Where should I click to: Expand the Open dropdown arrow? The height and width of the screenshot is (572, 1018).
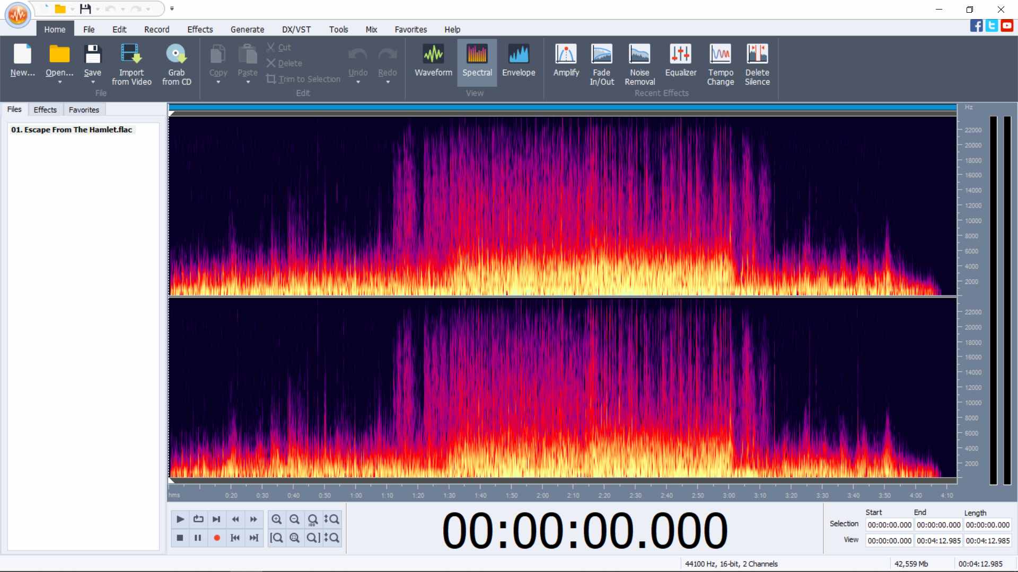click(59, 82)
